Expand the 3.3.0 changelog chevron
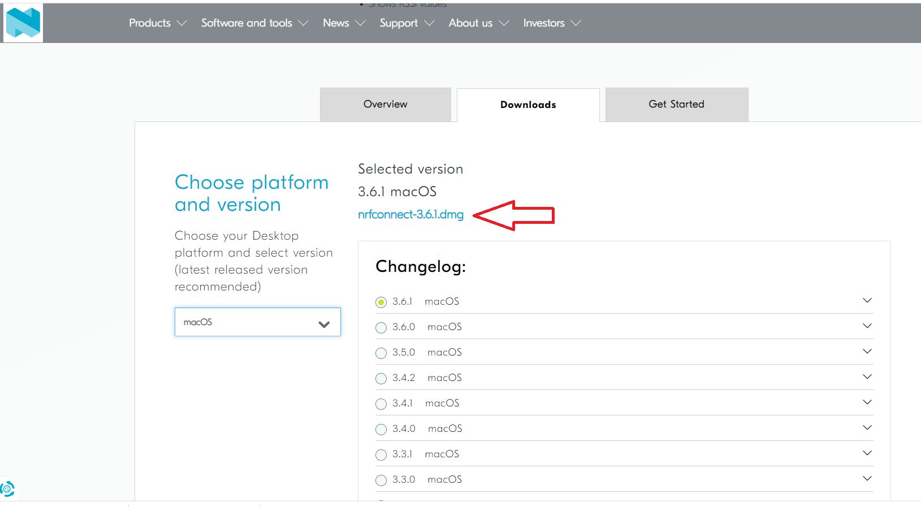The height and width of the screenshot is (507, 921). [867, 478]
